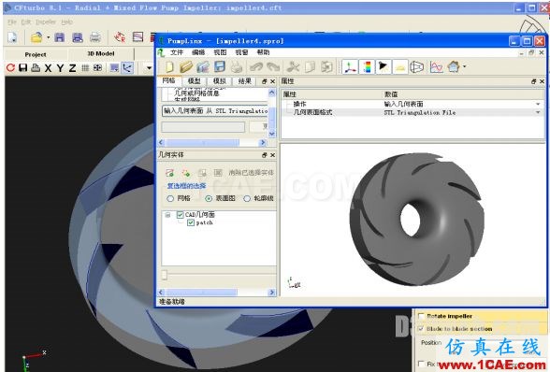Click the printer icon in CFturbo top toolbar
550x372 pixels.
pos(94,37)
